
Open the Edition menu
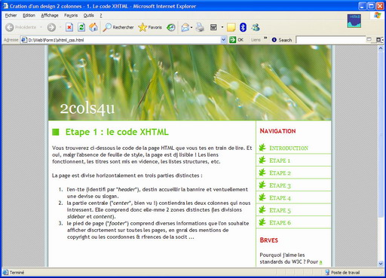pos(29,15)
